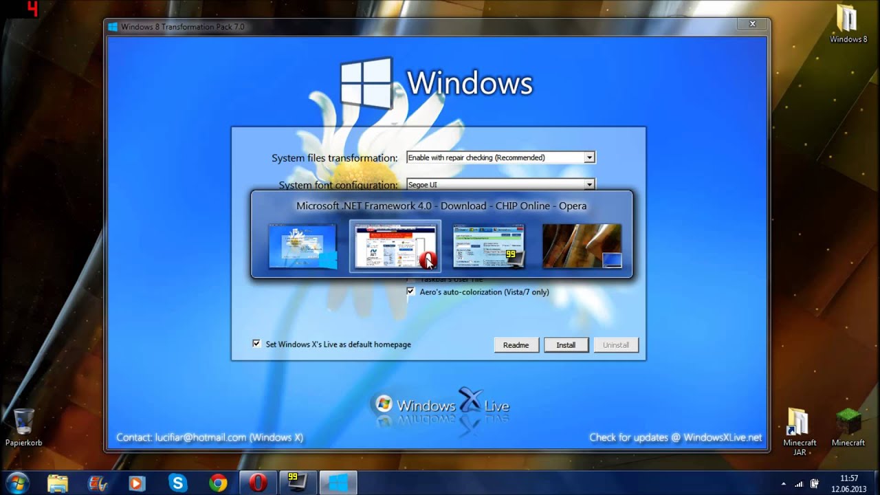Open Windows Explorer from the taskbar
880x495 pixels.
tap(58, 483)
